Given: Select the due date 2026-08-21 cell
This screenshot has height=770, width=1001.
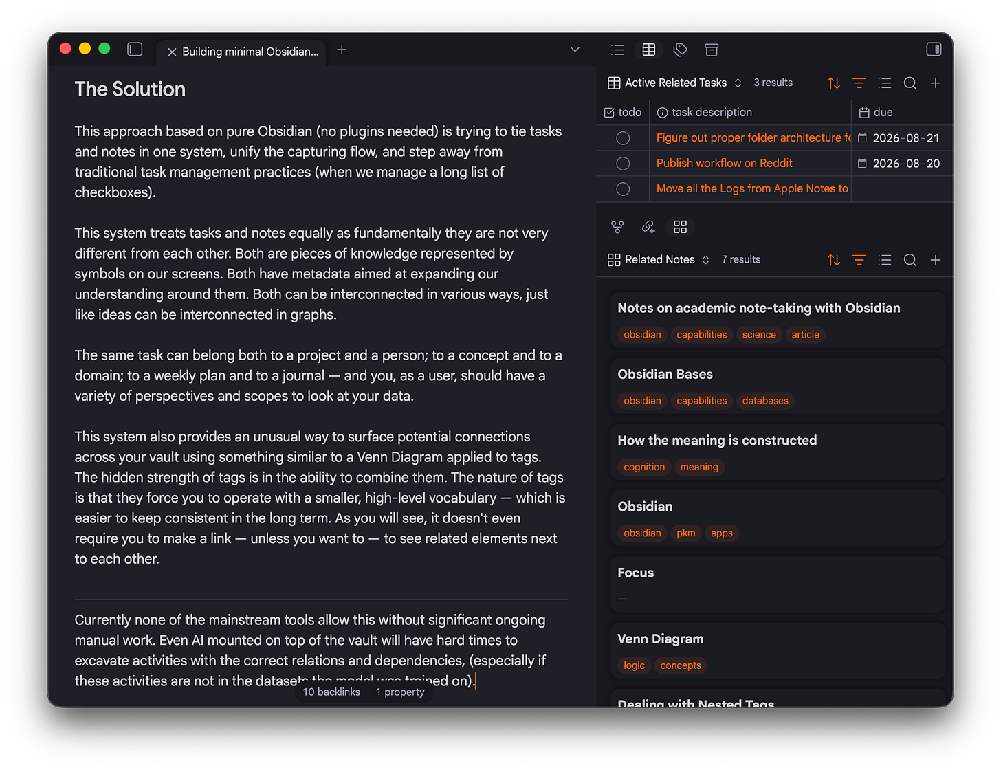Looking at the screenshot, I should coord(902,138).
